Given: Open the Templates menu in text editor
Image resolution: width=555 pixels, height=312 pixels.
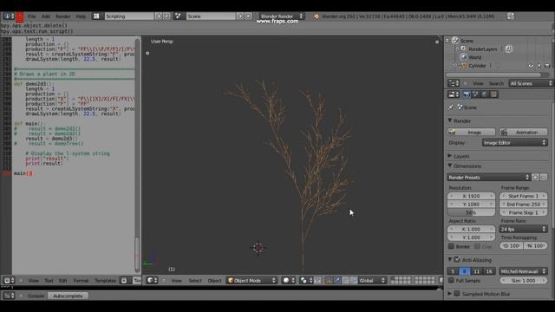Looking at the screenshot, I should [105, 281].
